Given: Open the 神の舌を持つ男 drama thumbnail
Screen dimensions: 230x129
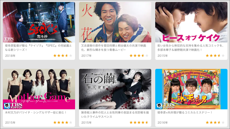Looking at the screenshot, I should (x=191, y=89).
